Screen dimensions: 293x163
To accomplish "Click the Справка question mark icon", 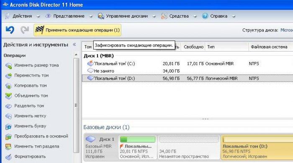I will [205, 16].
